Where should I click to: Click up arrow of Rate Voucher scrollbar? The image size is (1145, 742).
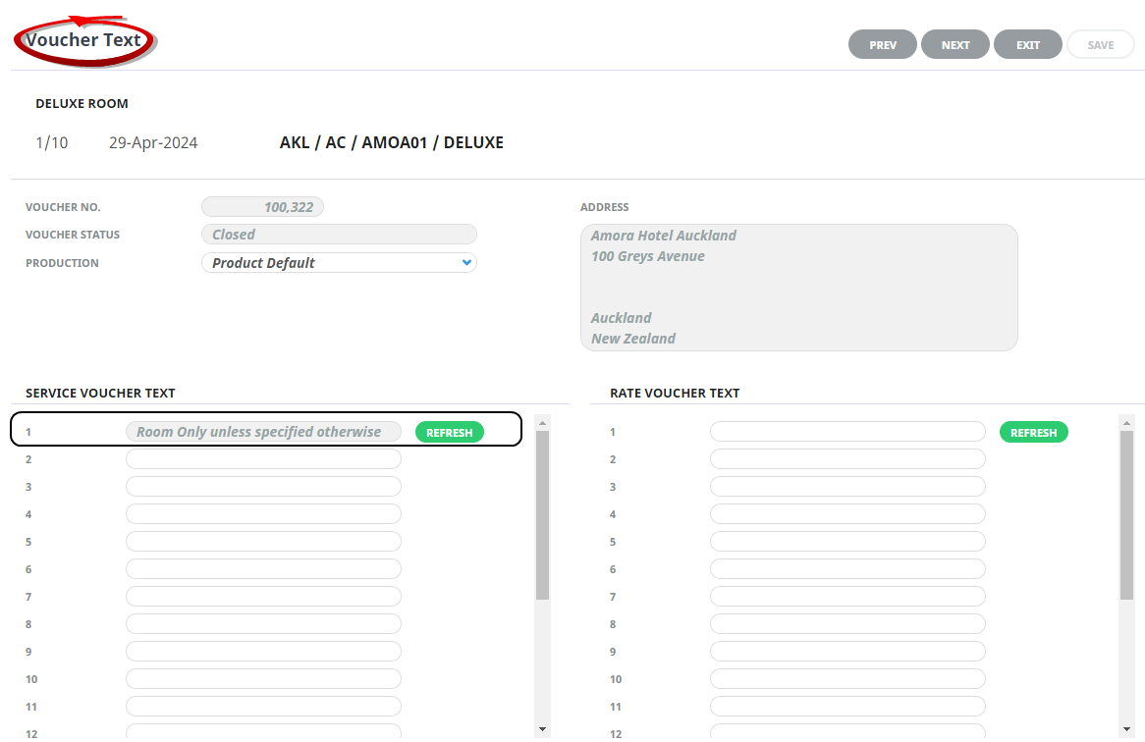[1126, 422]
